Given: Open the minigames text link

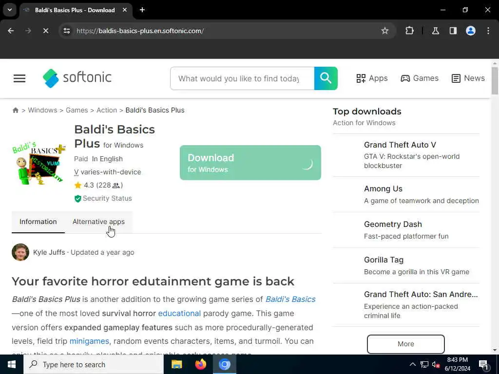Looking at the screenshot, I should point(89,341).
